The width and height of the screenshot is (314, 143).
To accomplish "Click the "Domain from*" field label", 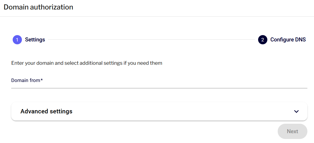I will coord(27,81).
